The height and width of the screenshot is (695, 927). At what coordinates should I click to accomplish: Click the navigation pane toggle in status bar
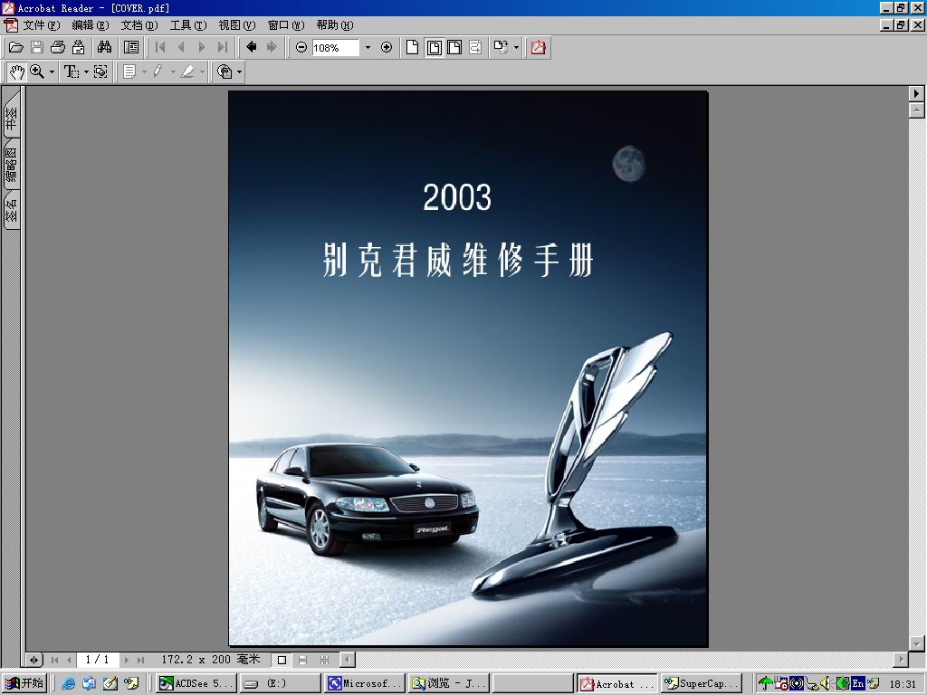pos(34,660)
